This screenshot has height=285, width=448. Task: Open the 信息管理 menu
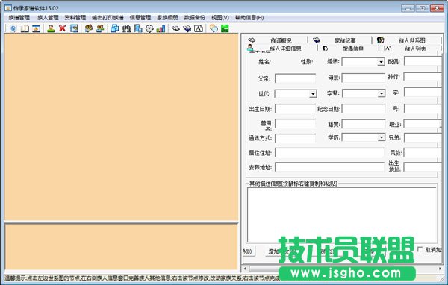(140, 18)
